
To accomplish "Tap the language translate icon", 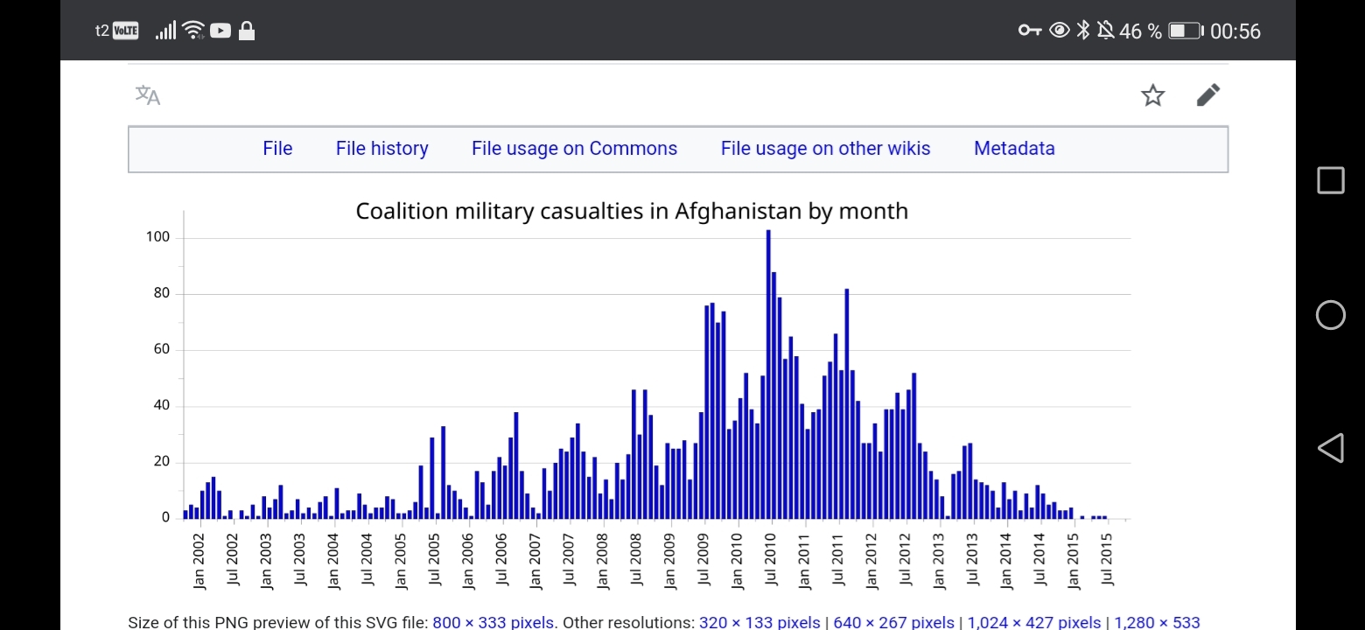I will pos(148,95).
